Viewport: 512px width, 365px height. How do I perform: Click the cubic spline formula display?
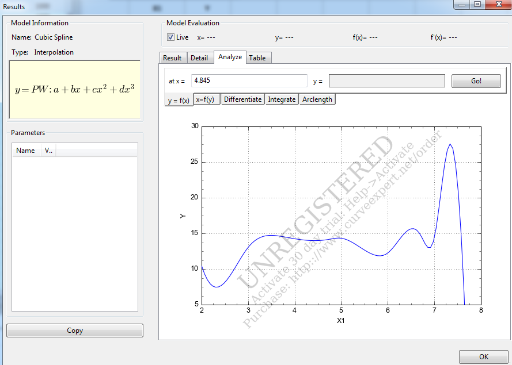click(x=75, y=90)
